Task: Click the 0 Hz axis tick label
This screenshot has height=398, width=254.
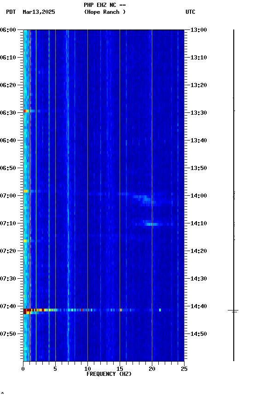Action: (23, 369)
